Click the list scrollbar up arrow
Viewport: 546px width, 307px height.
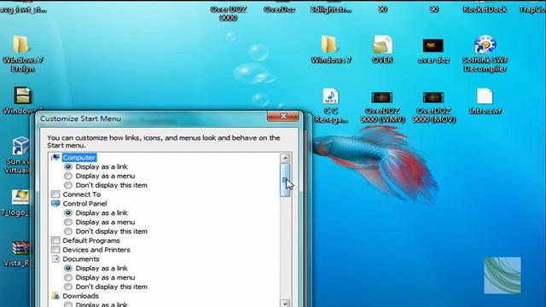point(285,158)
